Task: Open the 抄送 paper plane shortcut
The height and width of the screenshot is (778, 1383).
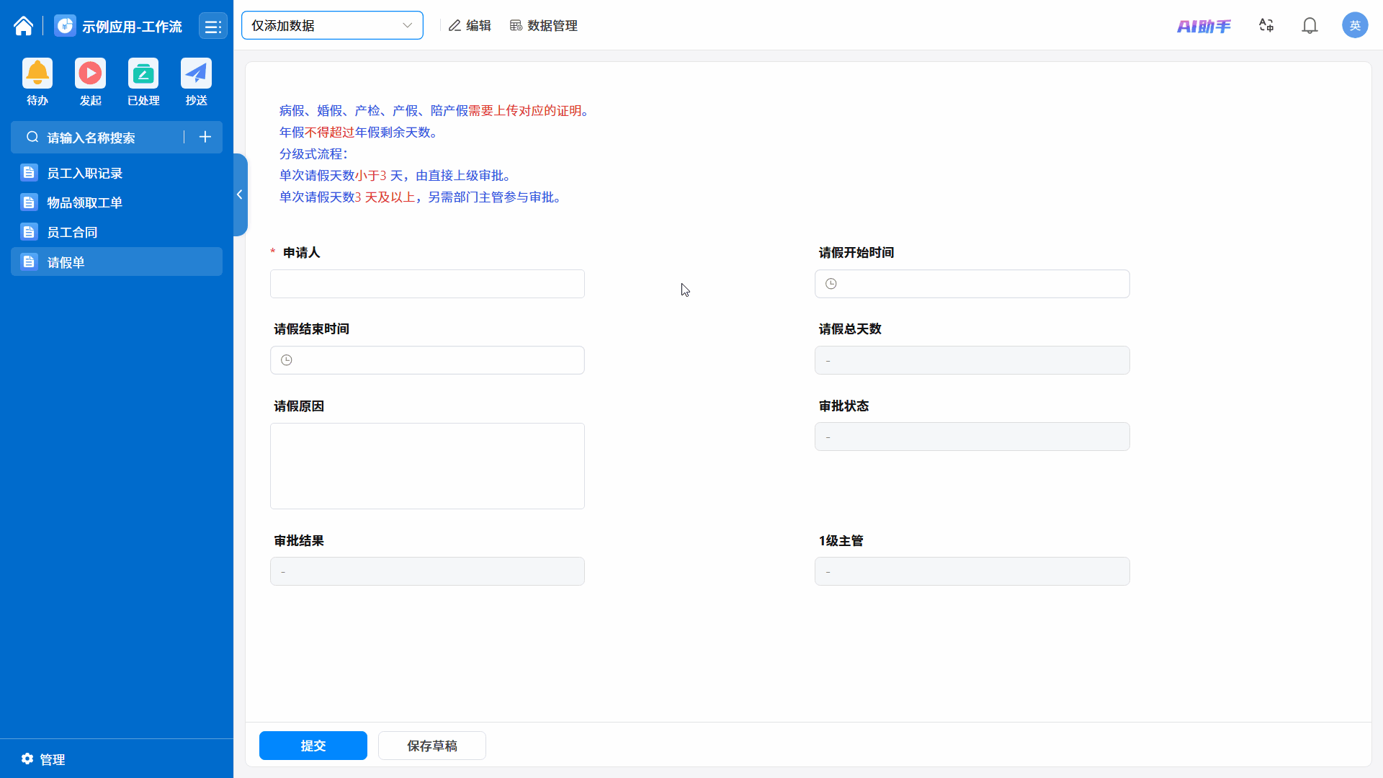Action: click(x=196, y=73)
